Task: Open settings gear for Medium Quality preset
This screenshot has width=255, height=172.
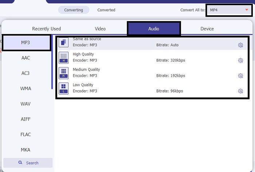Action: click(x=240, y=76)
